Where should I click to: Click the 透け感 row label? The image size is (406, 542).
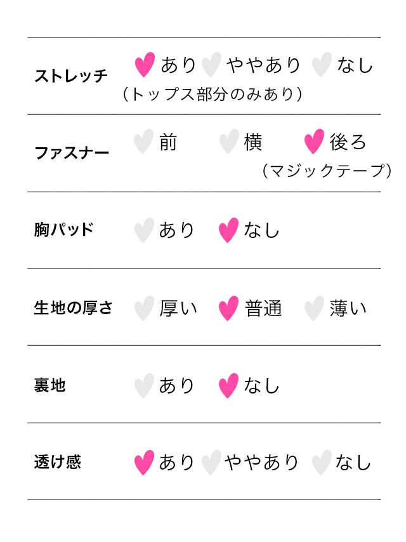pos(58,461)
